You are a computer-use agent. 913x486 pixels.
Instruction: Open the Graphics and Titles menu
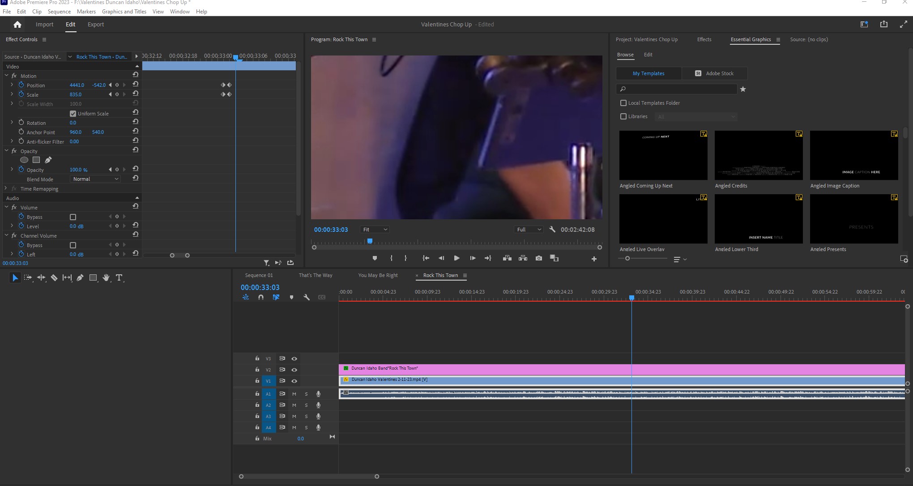click(124, 11)
